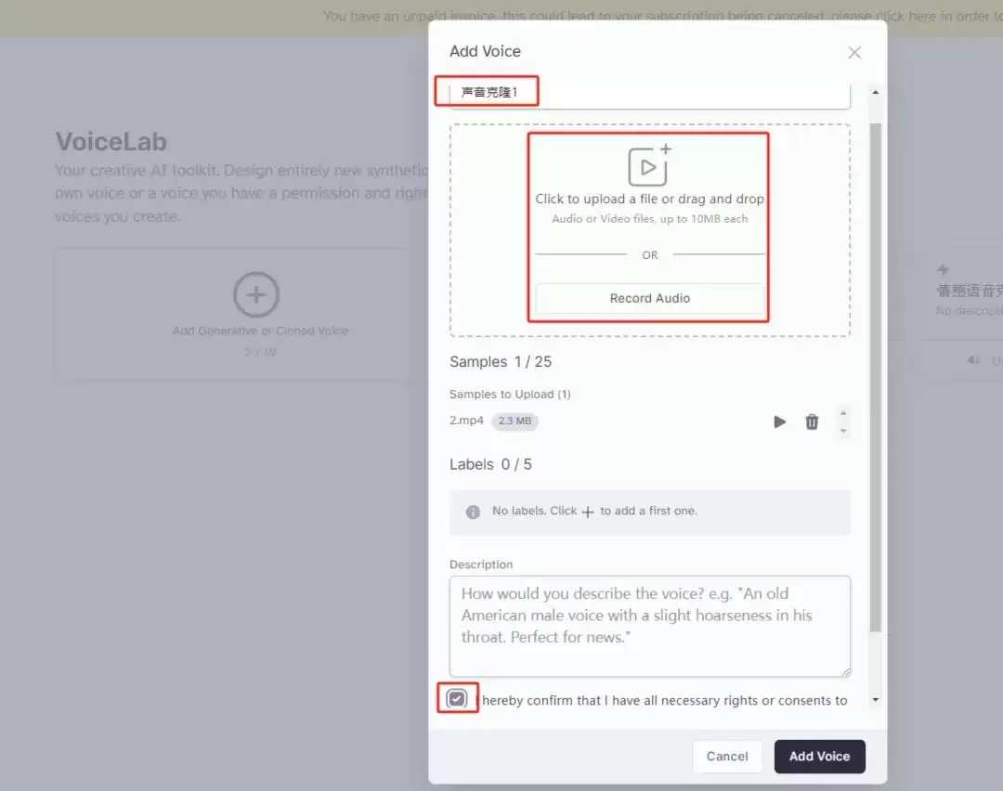Click the Description text area

(649, 626)
